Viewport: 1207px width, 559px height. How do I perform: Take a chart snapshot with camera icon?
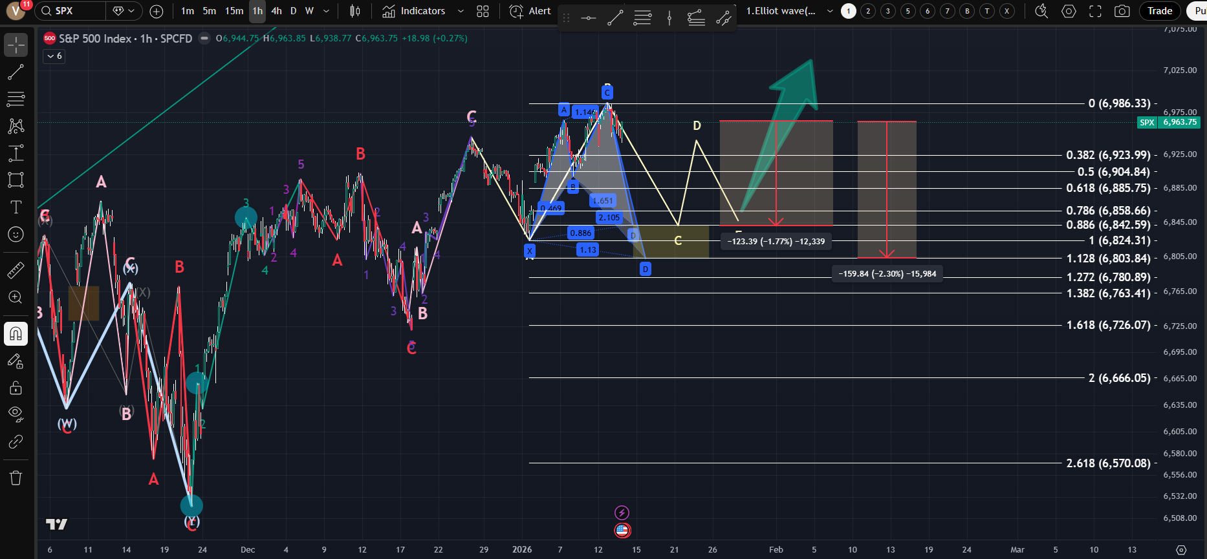point(1122,11)
